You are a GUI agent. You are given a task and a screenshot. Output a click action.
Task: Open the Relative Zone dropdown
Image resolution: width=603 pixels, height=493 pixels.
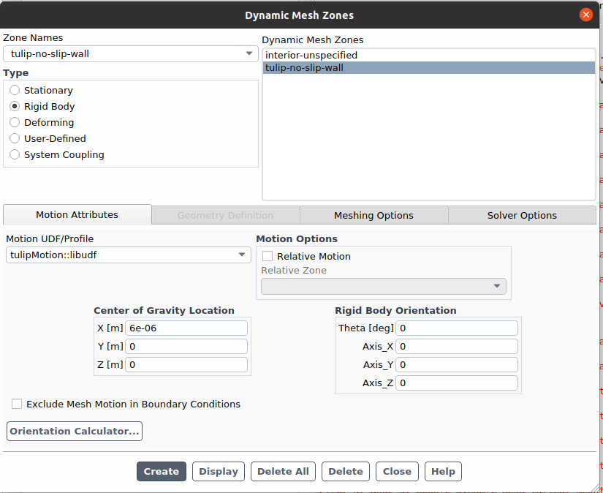tap(497, 286)
